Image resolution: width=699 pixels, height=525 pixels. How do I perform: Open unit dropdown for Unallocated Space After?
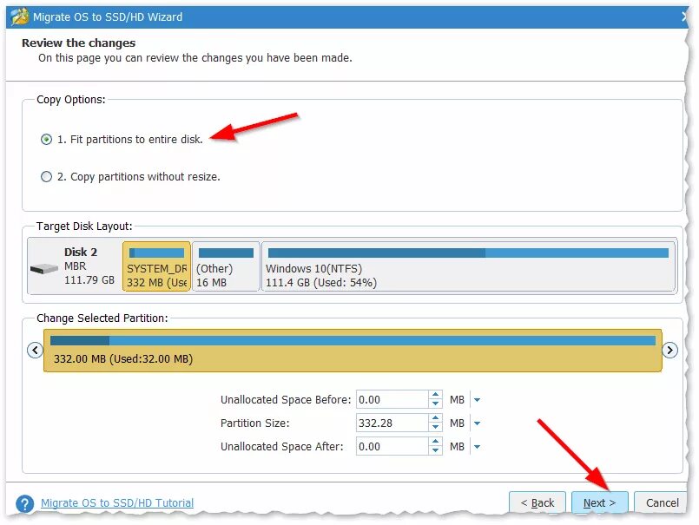click(477, 447)
